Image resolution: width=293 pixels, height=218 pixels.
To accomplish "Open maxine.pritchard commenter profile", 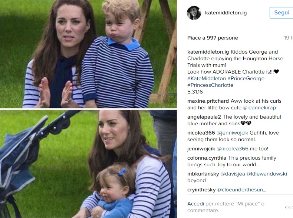I will pyautogui.click(x=208, y=101).
